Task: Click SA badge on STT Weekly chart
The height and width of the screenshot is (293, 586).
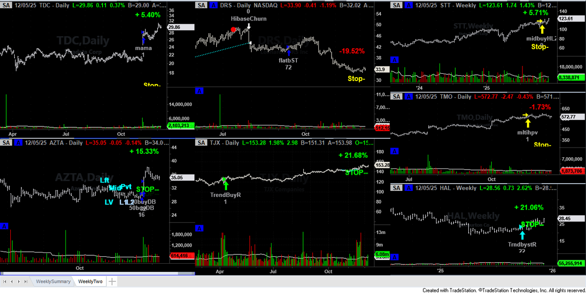Action: coord(396,5)
